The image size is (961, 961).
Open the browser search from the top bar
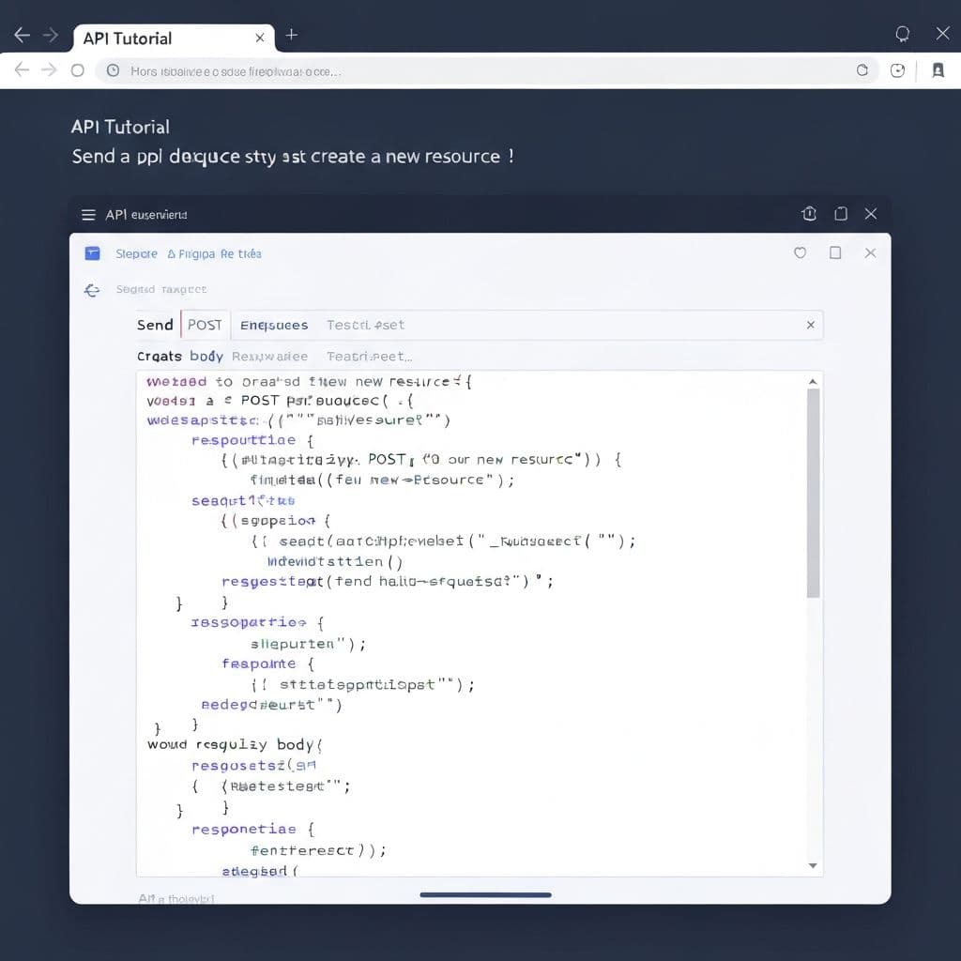click(902, 34)
